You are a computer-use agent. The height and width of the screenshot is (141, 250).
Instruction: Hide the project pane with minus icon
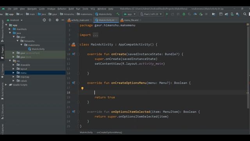tap(63, 20)
